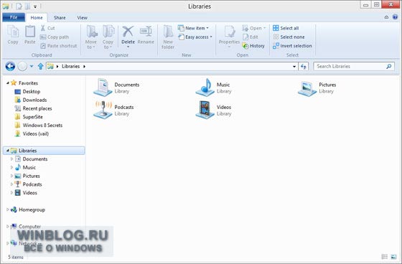Go up one level with Up arrow

click(x=40, y=67)
